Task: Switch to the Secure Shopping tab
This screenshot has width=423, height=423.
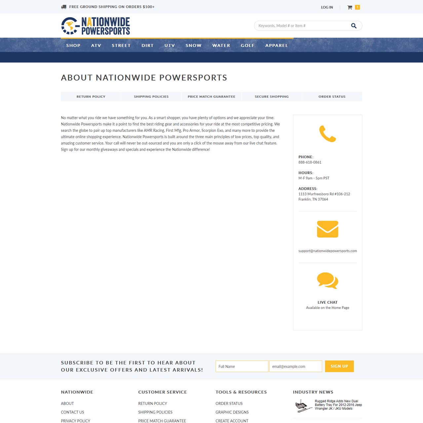Action: point(272,96)
